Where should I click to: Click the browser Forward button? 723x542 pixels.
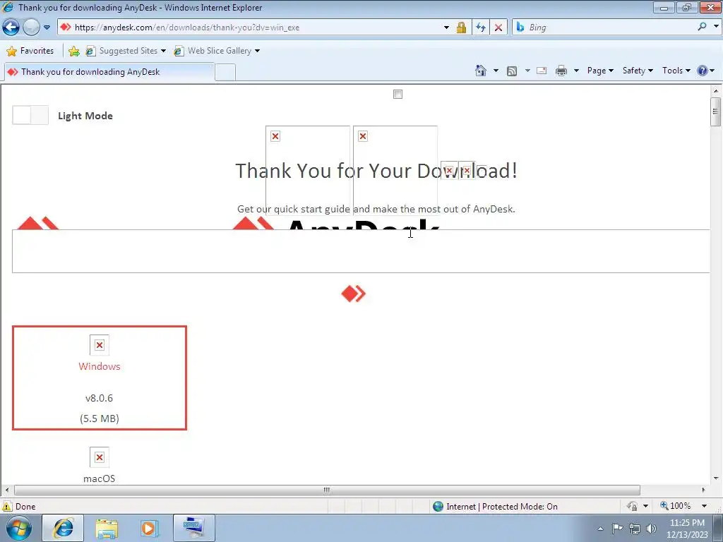31,28
